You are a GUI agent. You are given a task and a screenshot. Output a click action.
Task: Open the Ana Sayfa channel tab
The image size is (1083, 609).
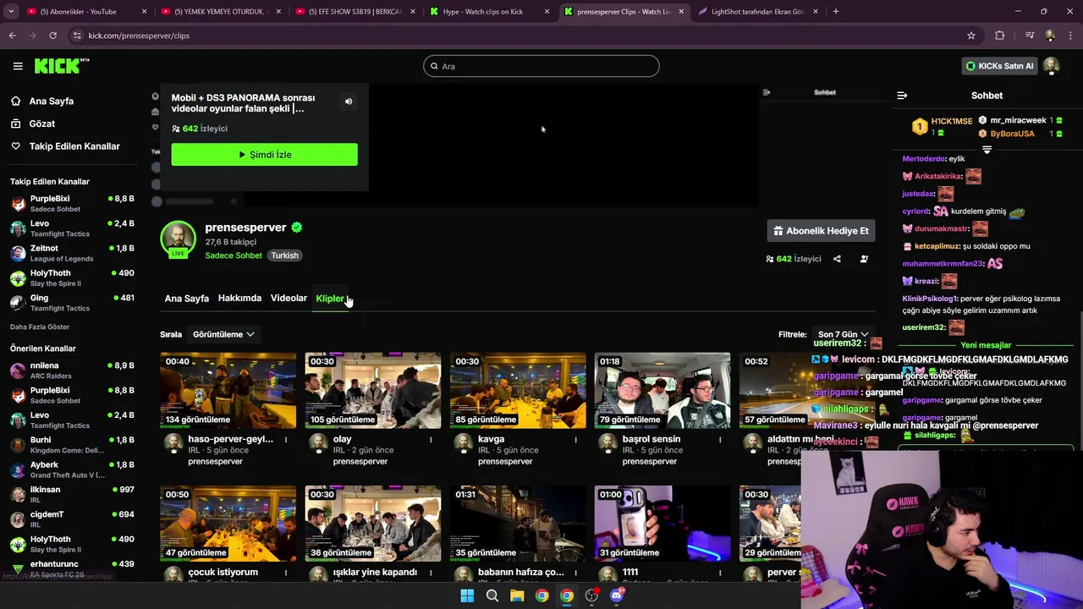(187, 299)
